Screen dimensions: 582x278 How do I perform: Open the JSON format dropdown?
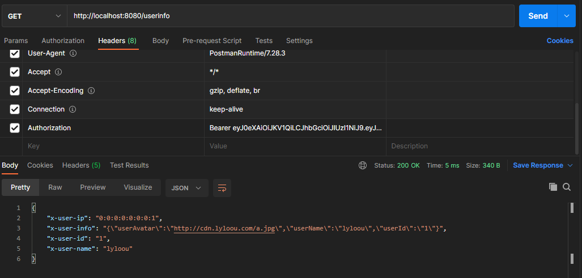[187, 187]
